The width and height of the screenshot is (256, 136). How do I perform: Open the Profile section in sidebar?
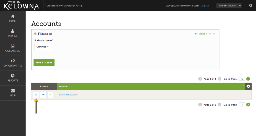(x=12, y=33)
